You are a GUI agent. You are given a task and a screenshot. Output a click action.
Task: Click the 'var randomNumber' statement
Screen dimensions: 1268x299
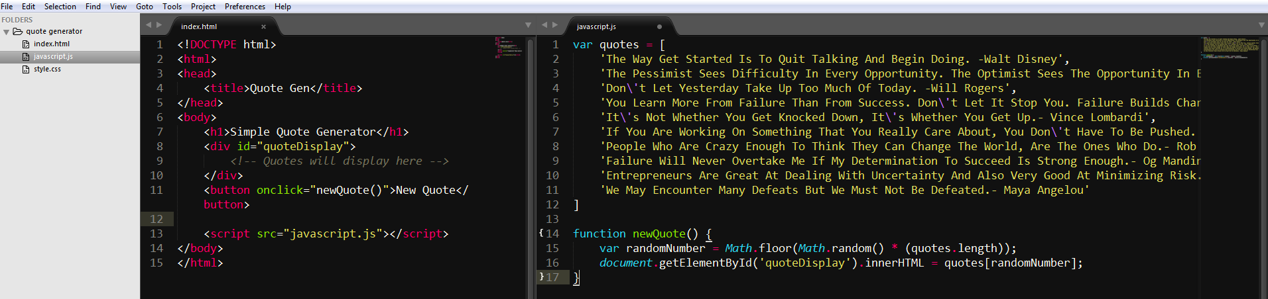click(808, 248)
